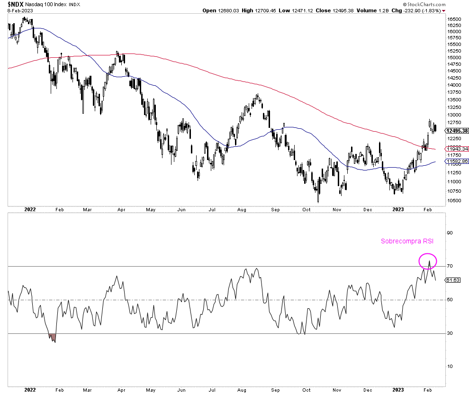Click the red moving average tag 11943.34
The height and width of the screenshot is (394, 469).
click(457, 149)
